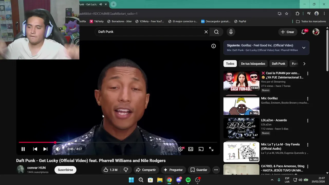The image size is (329, 185).
Task: Share the video with Compartir
Action: pyautogui.click(x=146, y=170)
